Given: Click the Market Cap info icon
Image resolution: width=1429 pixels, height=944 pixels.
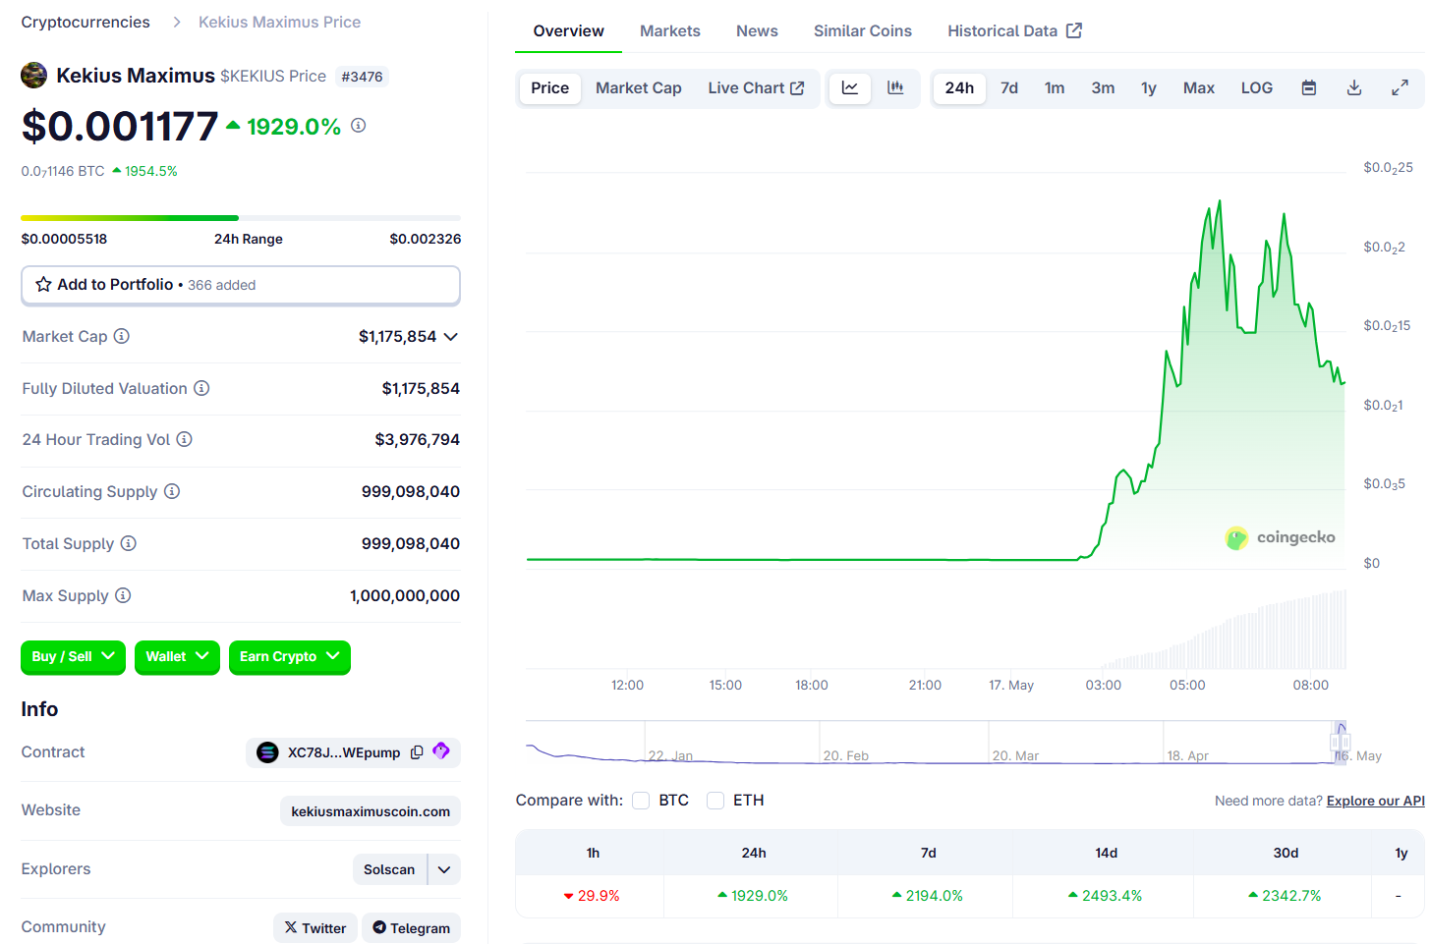Looking at the screenshot, I should click(x=122, y=336).
